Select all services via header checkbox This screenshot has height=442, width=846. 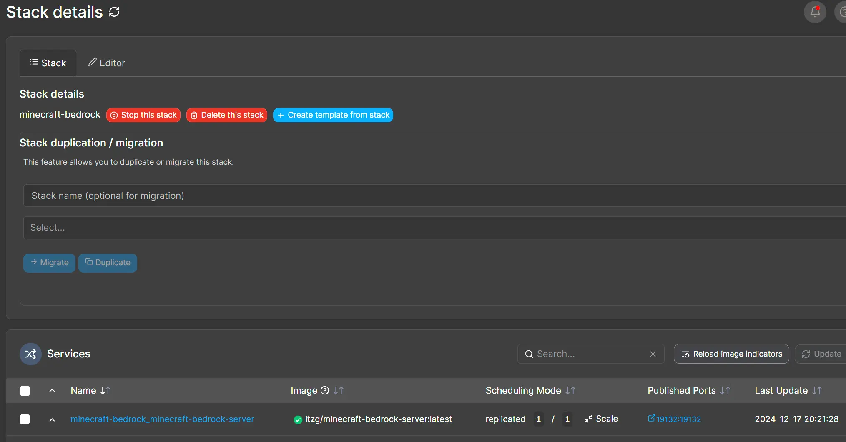(25, 391)
